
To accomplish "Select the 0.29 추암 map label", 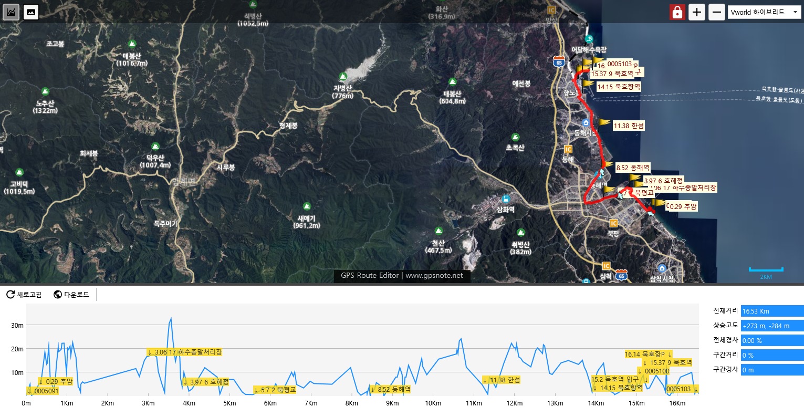I will (x=683, y=207).
